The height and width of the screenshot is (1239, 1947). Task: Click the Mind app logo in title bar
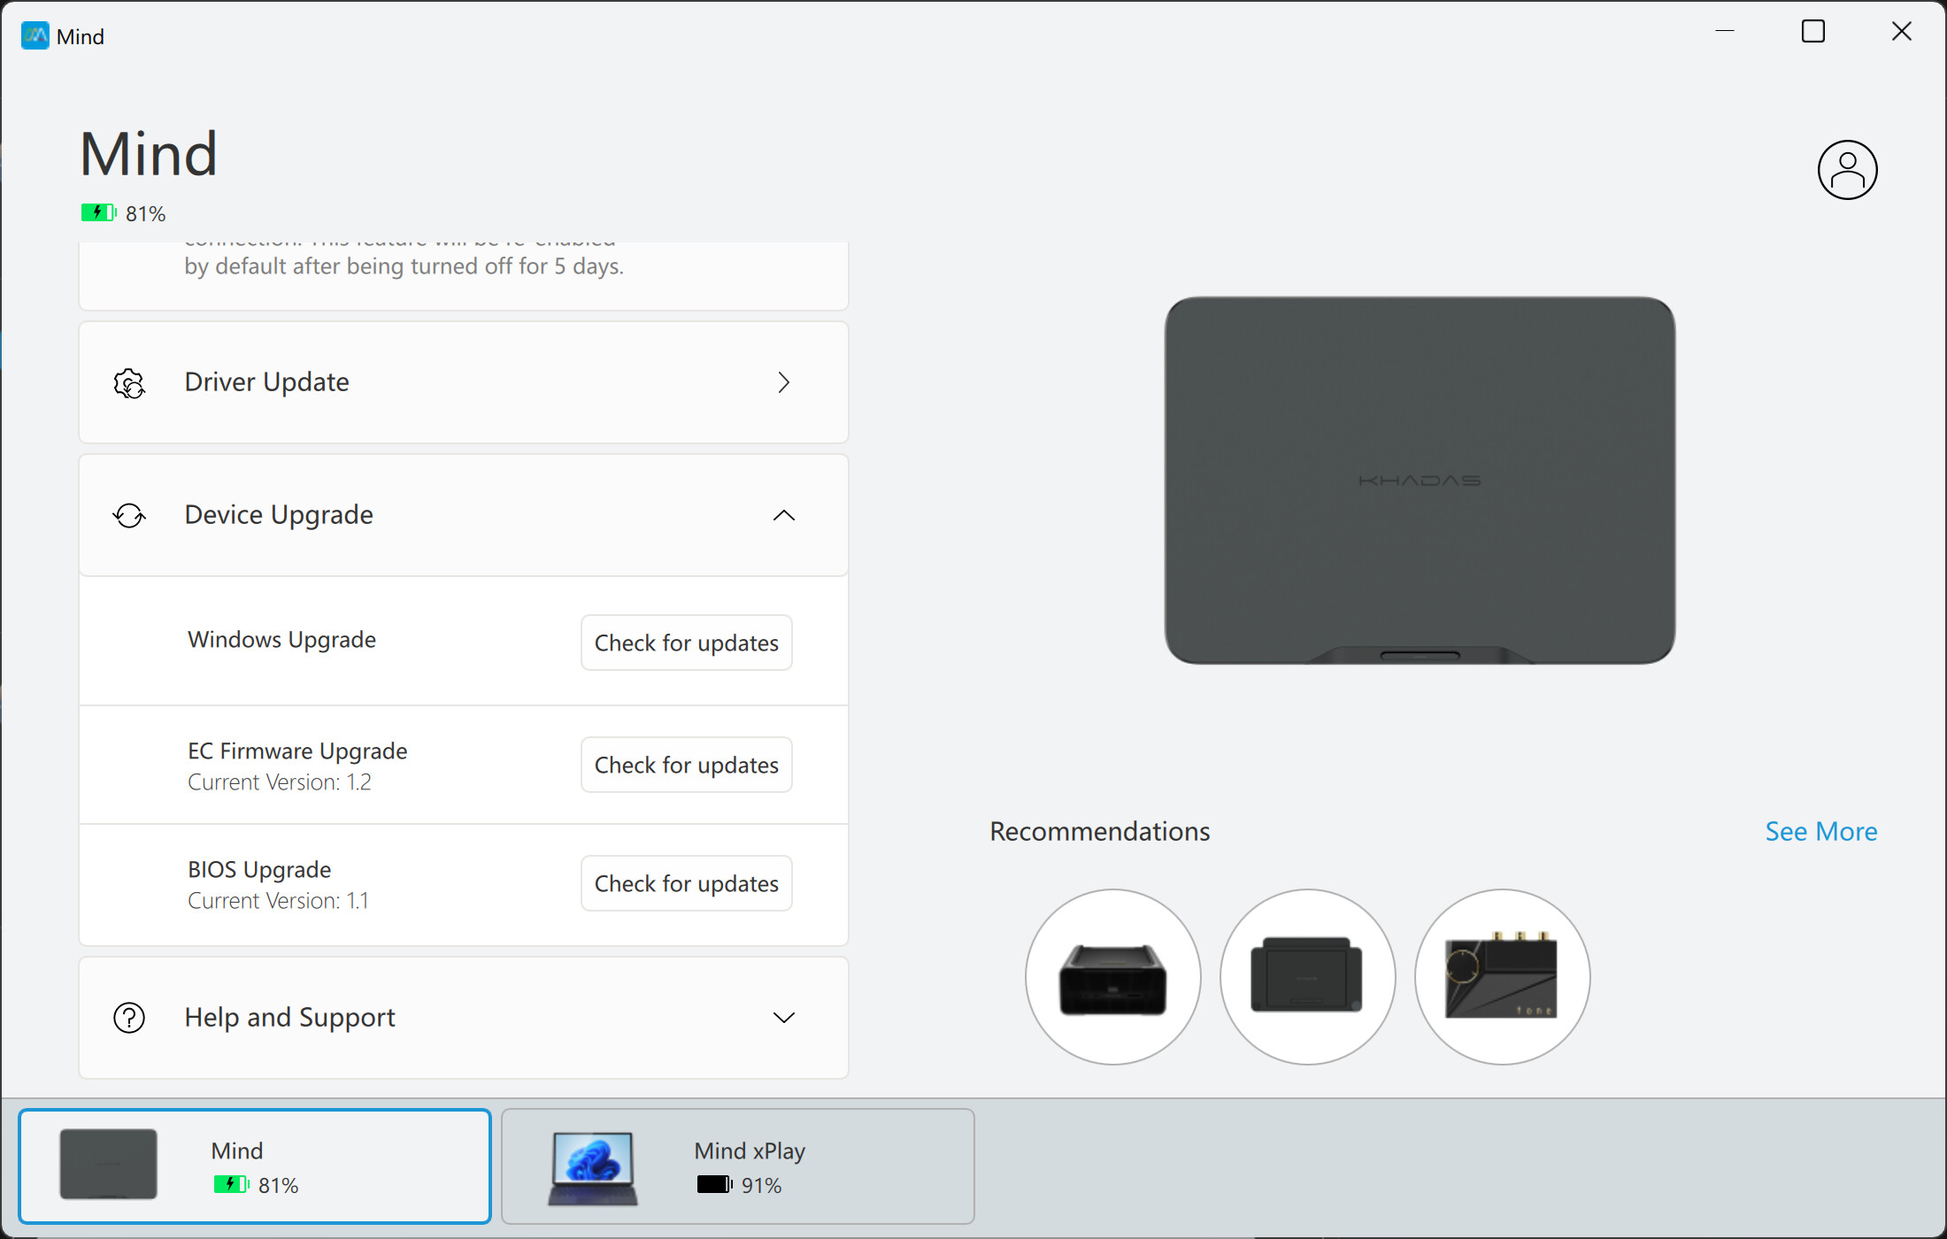point(35,35)
